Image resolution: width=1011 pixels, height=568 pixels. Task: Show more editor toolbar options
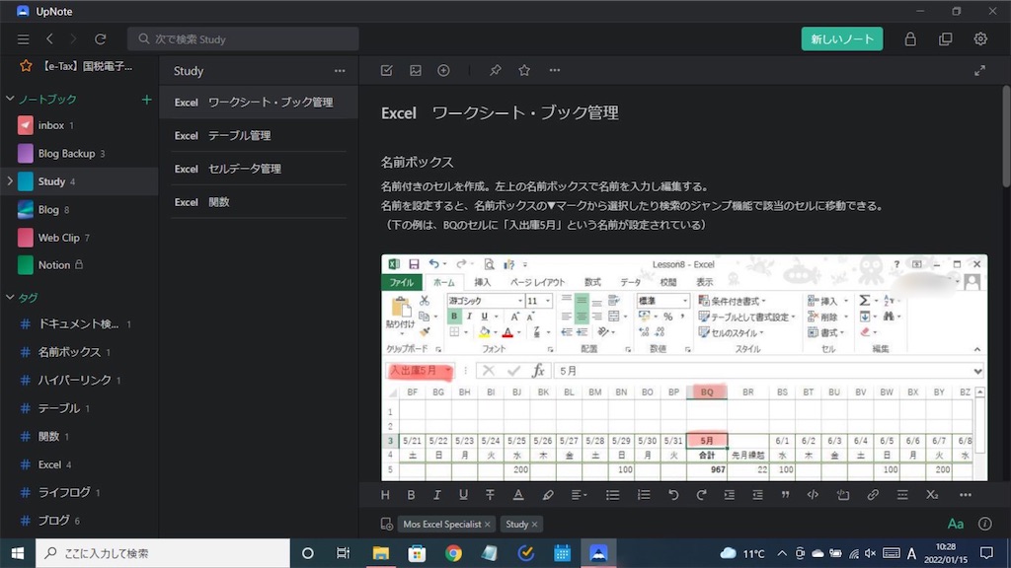[966, 495]
